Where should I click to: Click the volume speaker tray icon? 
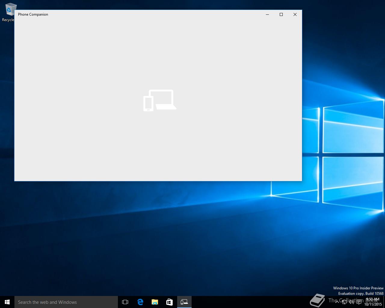[351, 302]
